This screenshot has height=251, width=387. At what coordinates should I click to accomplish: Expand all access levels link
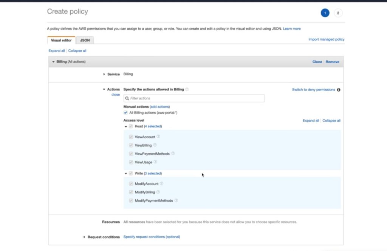pos(311,121)
